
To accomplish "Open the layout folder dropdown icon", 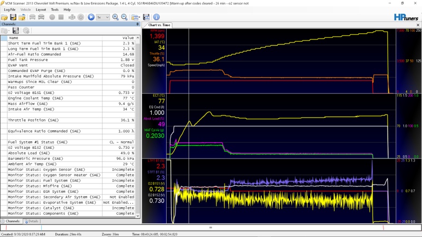I will pos(136,17).
